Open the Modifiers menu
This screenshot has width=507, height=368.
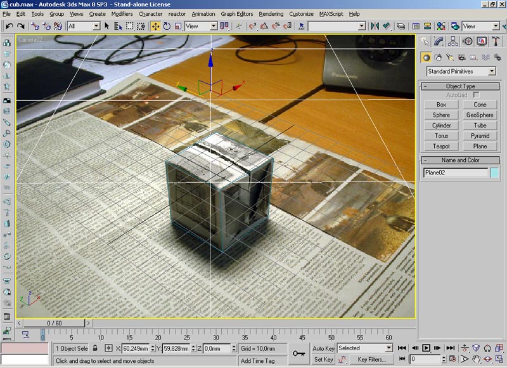click(x=122, y=13)
